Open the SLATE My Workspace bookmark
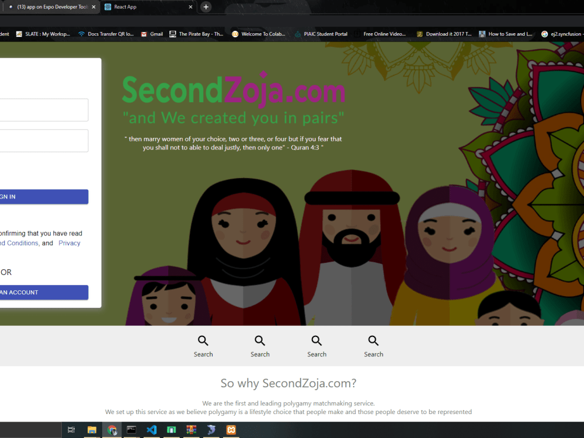 tap(43, 34)
